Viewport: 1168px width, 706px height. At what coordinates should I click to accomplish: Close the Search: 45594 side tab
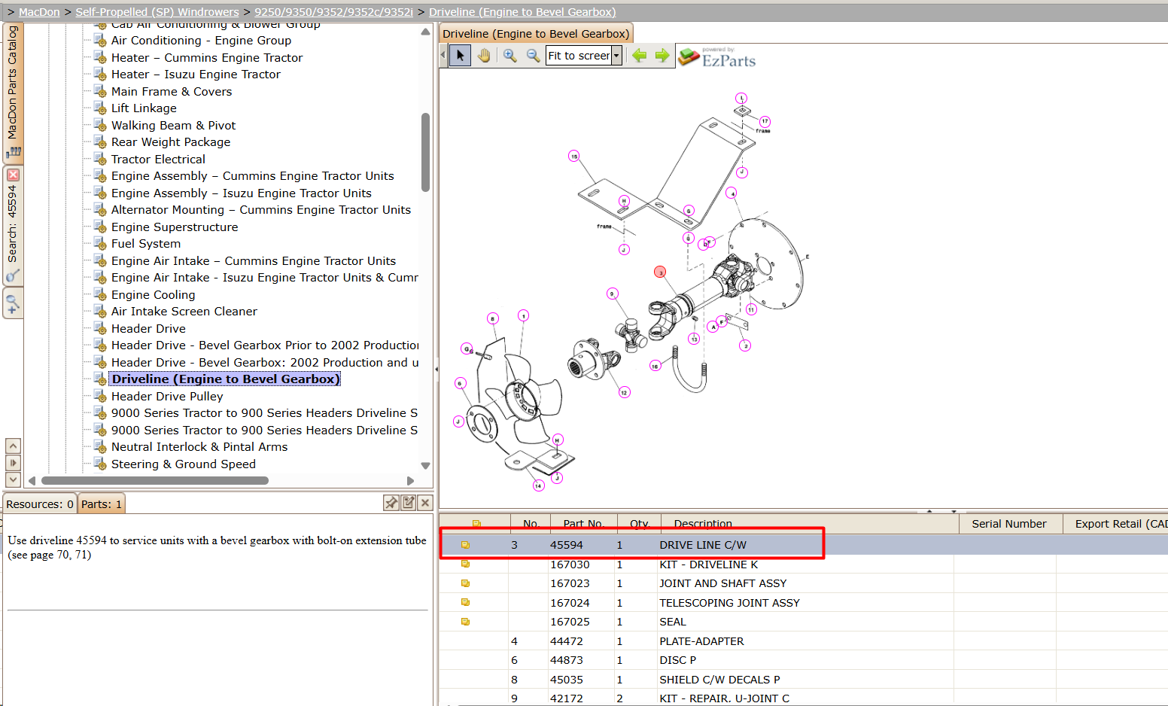pos(13,175)
